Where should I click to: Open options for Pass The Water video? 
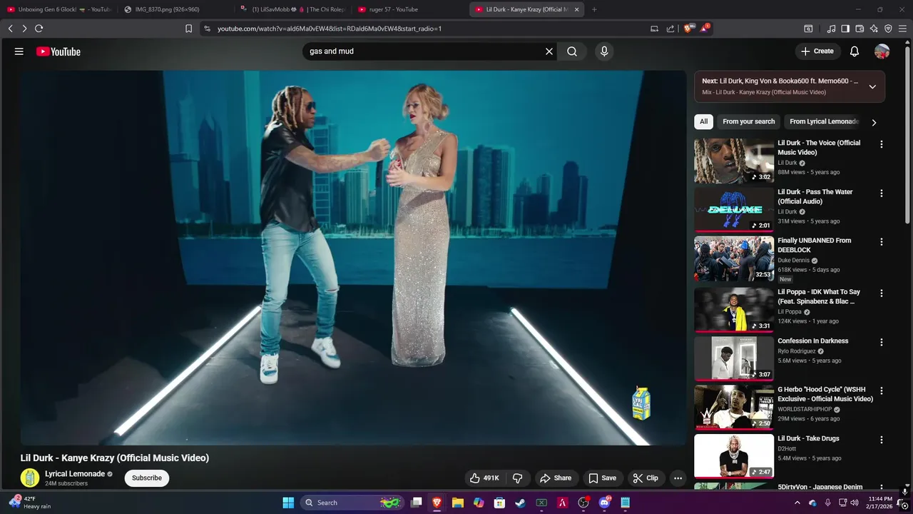882,193
